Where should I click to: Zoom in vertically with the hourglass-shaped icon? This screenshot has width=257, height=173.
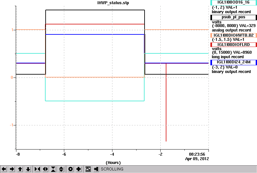[x=53, y=169]
